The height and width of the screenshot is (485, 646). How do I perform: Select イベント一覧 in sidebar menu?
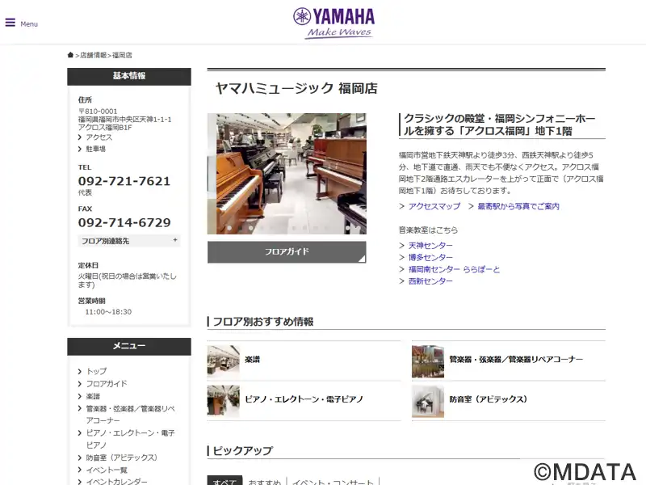click(107, 470)
